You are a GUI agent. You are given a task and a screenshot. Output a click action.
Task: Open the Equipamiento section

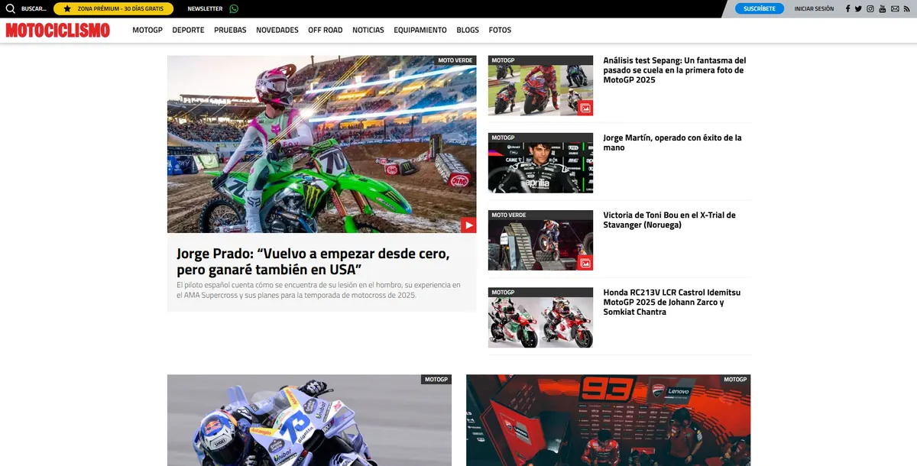(x=420, y=30)
